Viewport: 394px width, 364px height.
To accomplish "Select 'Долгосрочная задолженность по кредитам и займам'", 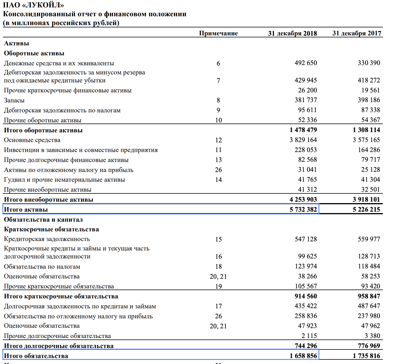I will pyautogui.click(x=80, y=306).
